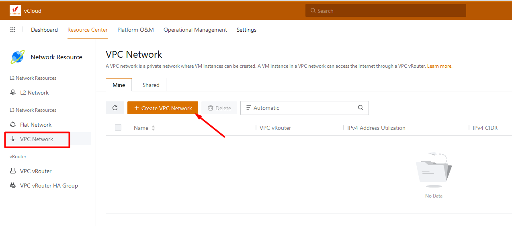Open Flat Network in the sidebar

[36, 125]
